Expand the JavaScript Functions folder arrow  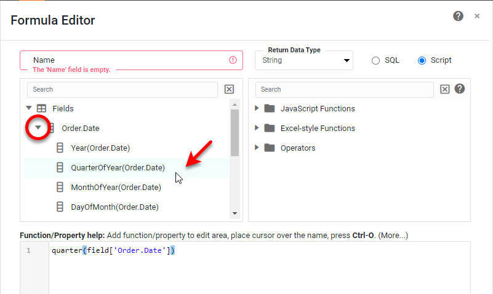257,109
